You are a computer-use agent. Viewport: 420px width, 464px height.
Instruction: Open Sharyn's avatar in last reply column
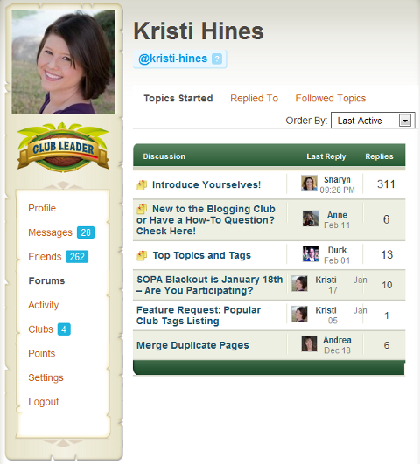[x=309, y=184]
